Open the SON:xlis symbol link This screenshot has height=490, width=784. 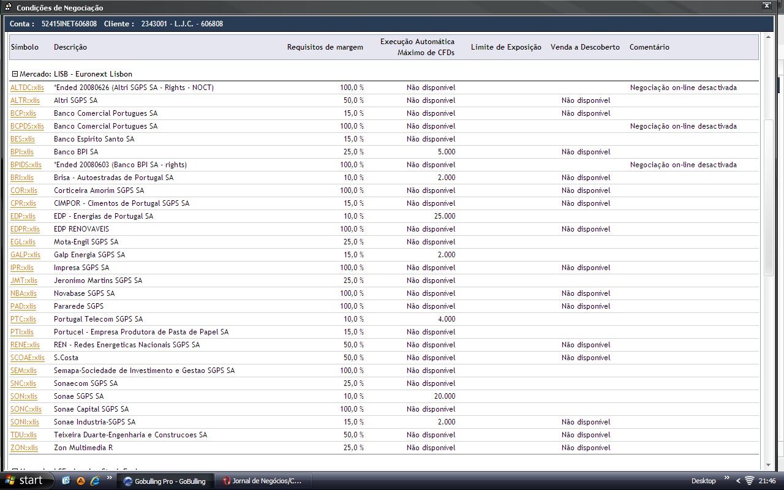[x=24, y=396]
